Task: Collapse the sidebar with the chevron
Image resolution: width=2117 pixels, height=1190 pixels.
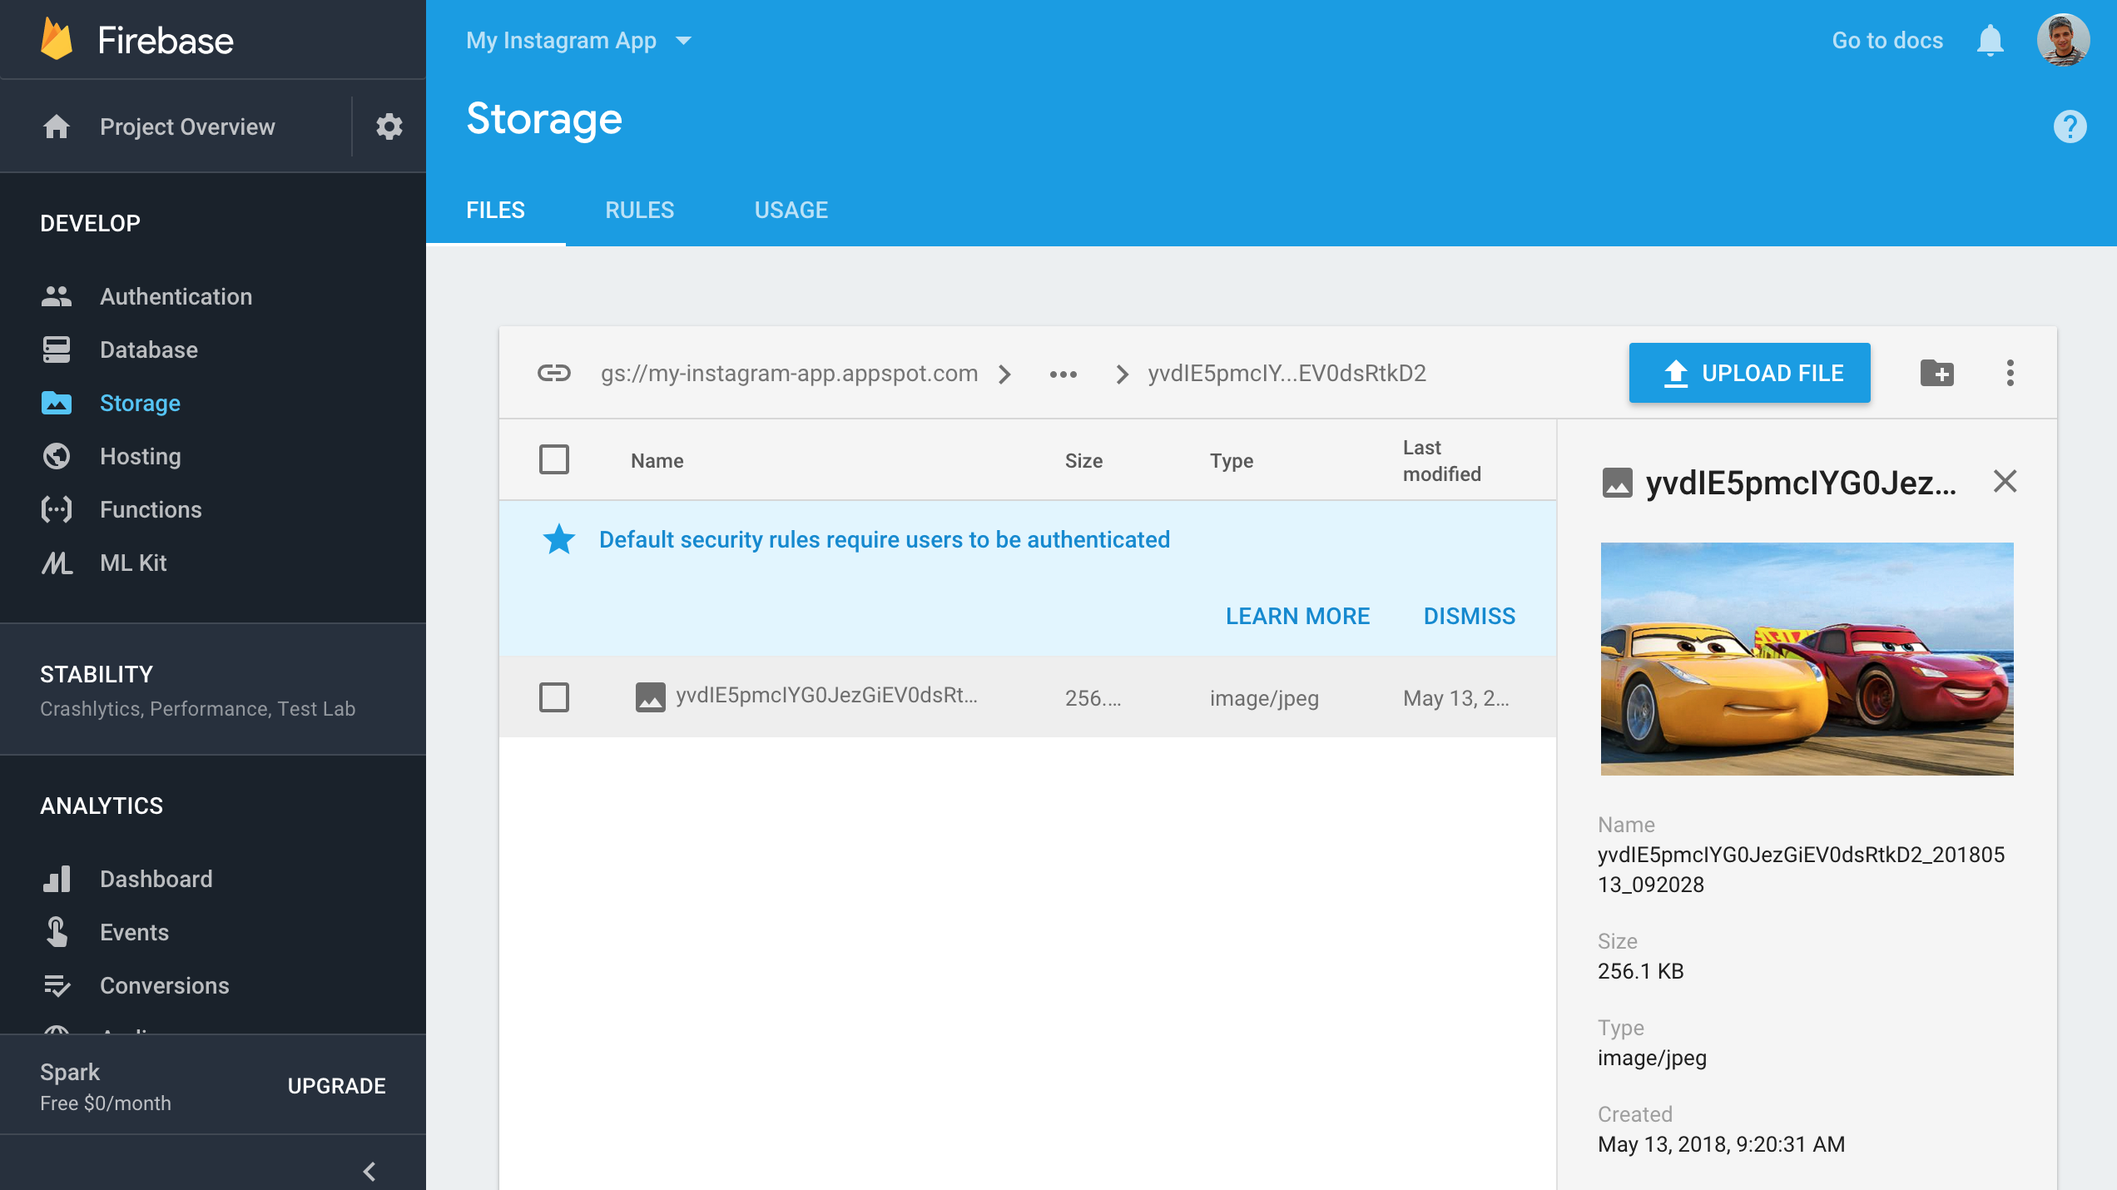Action: pyautogui.click(x=369, y=1172)
